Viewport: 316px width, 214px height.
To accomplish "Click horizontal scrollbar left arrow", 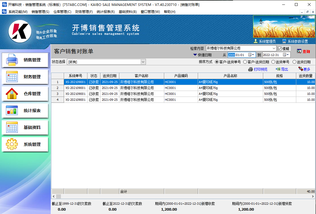I will [x=54, y=196].
